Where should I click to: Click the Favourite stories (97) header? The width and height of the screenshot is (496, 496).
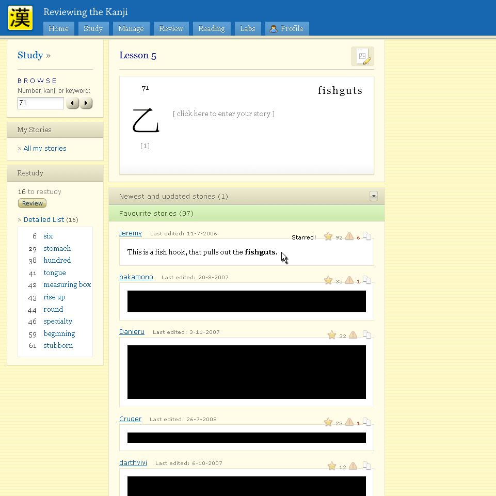[247, 213]
